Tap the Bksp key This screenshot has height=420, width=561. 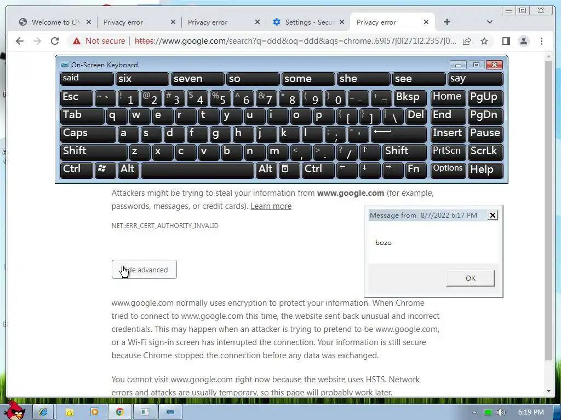click(x=410, y=97)
